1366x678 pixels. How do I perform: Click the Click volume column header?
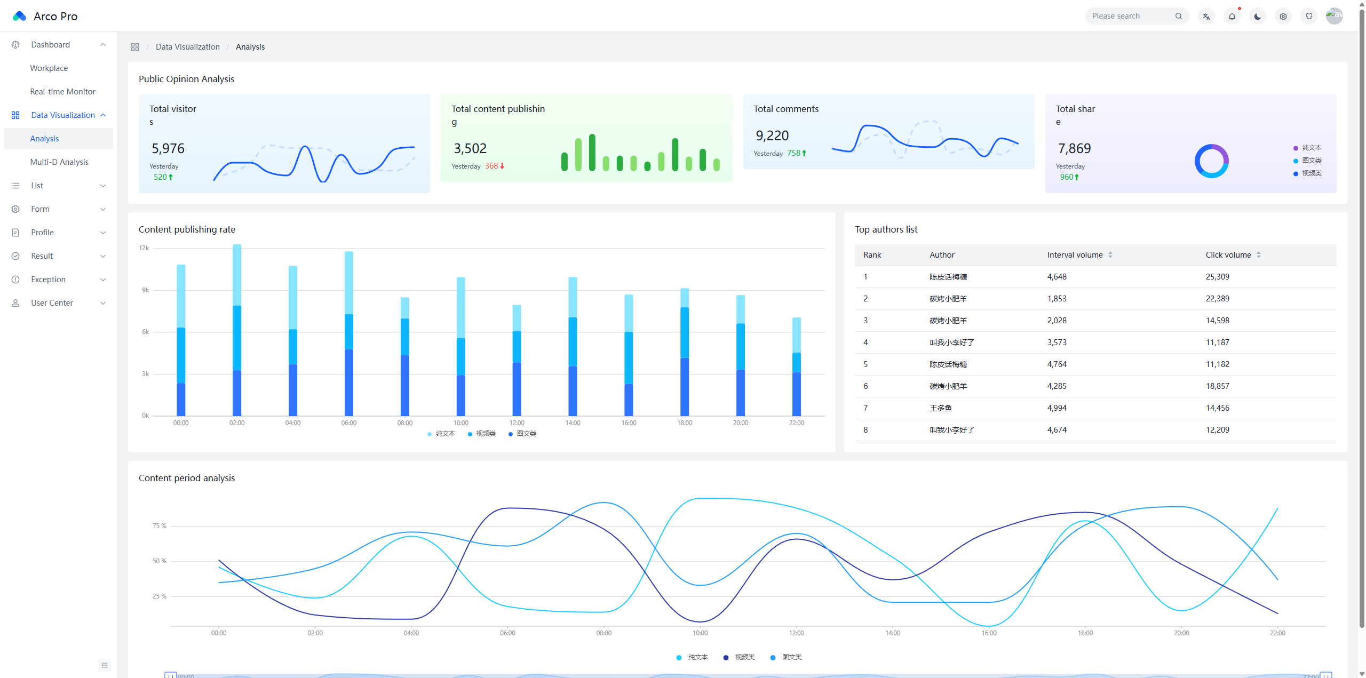(1228, 255)
